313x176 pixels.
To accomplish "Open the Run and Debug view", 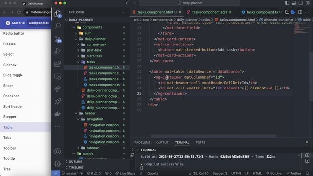I will coord(58,51).
